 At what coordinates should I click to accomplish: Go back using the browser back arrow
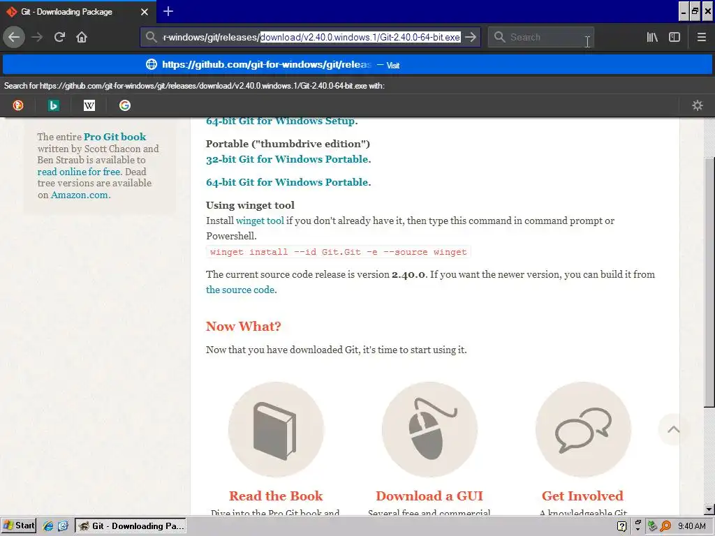(x=14, y=37)
